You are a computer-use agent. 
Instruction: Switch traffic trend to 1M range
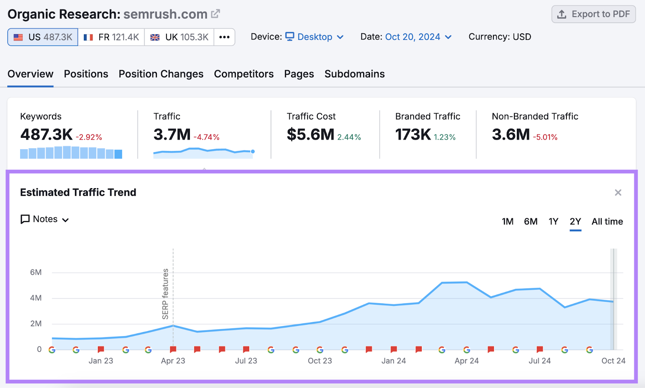click(508, 221)
